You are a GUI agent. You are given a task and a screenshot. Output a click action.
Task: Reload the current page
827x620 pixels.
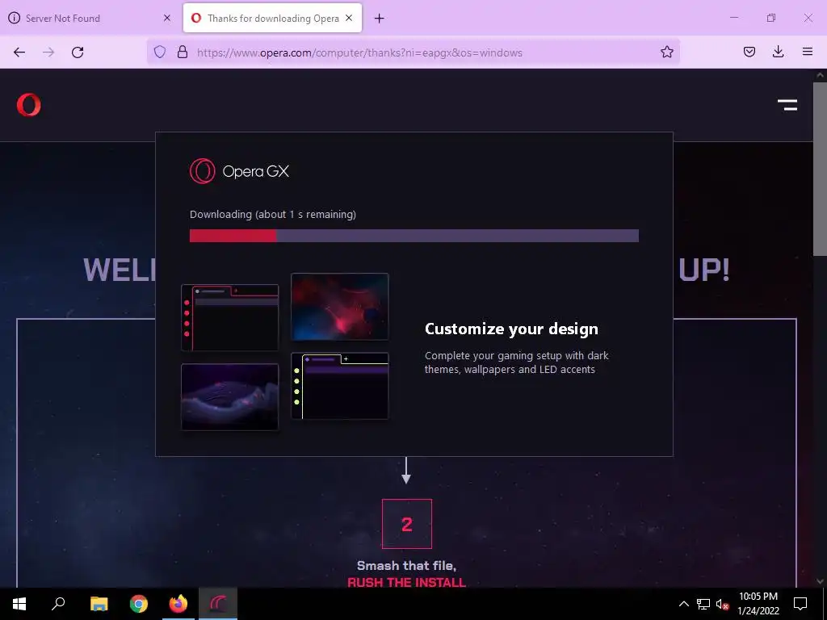pyautogui.click(x=78, y=52)
